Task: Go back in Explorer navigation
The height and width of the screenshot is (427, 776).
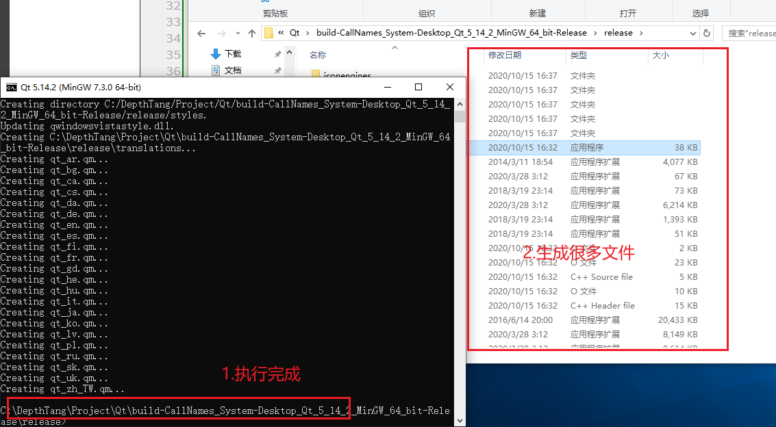Action: coord(201,33)
